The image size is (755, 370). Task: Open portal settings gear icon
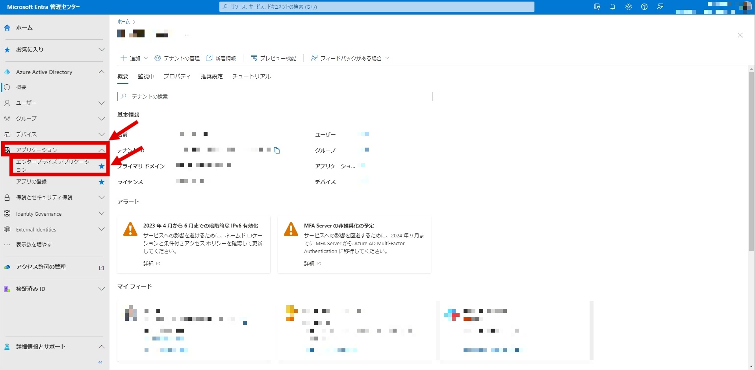coord(629,7)
